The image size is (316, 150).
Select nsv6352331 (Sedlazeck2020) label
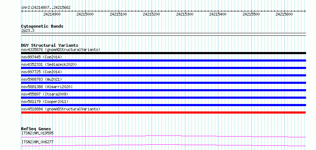click(49, 64)
